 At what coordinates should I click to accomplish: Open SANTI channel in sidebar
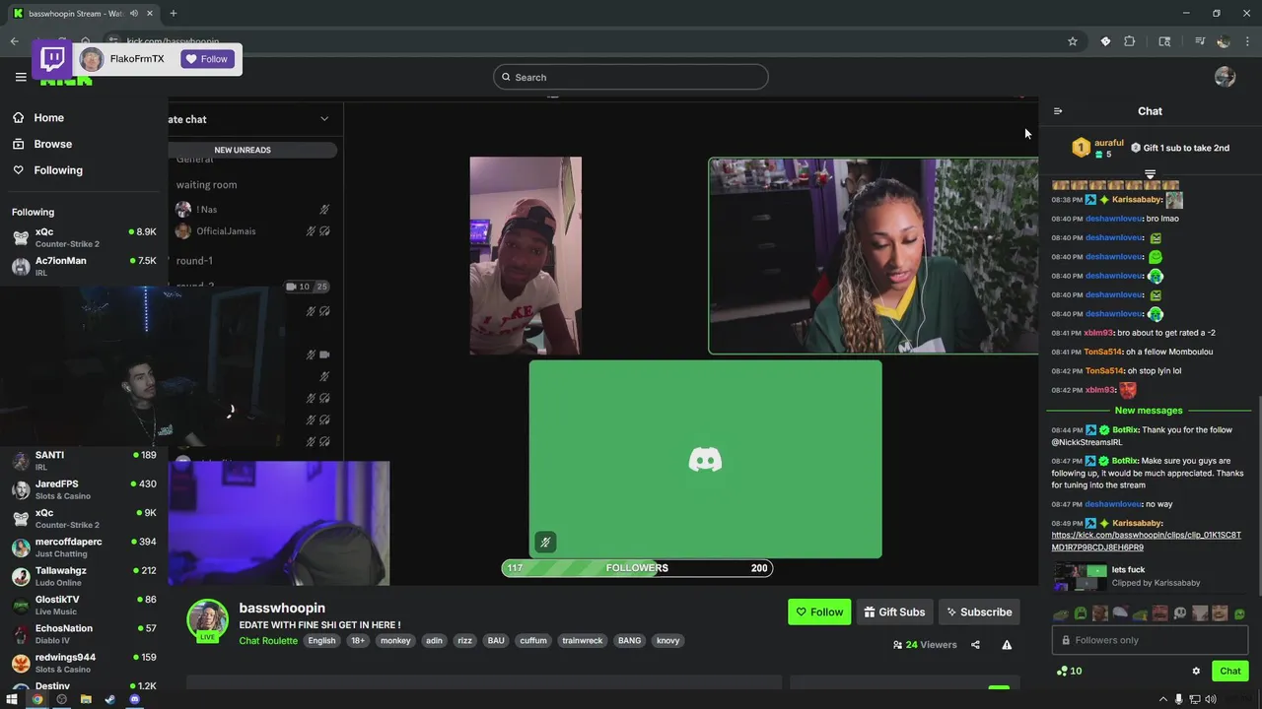(84, 461)
